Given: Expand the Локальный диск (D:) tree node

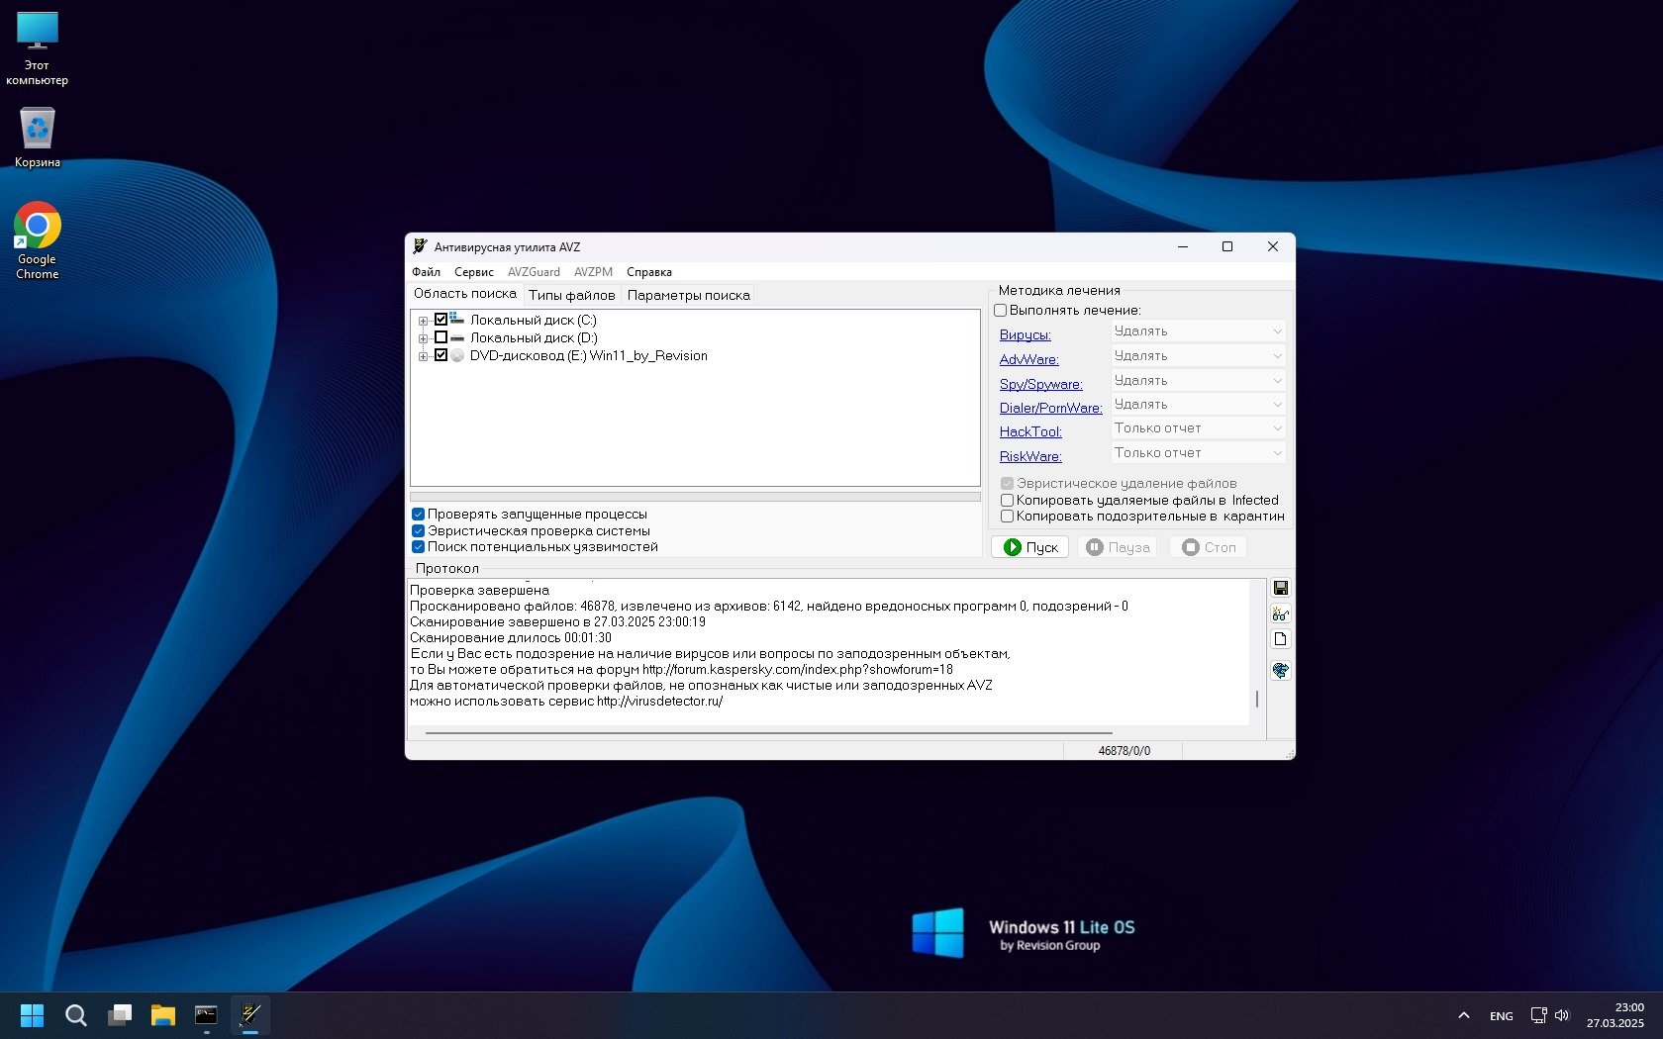Looking at the screenshot, I should pyautogui.click(x=423, y=338).
